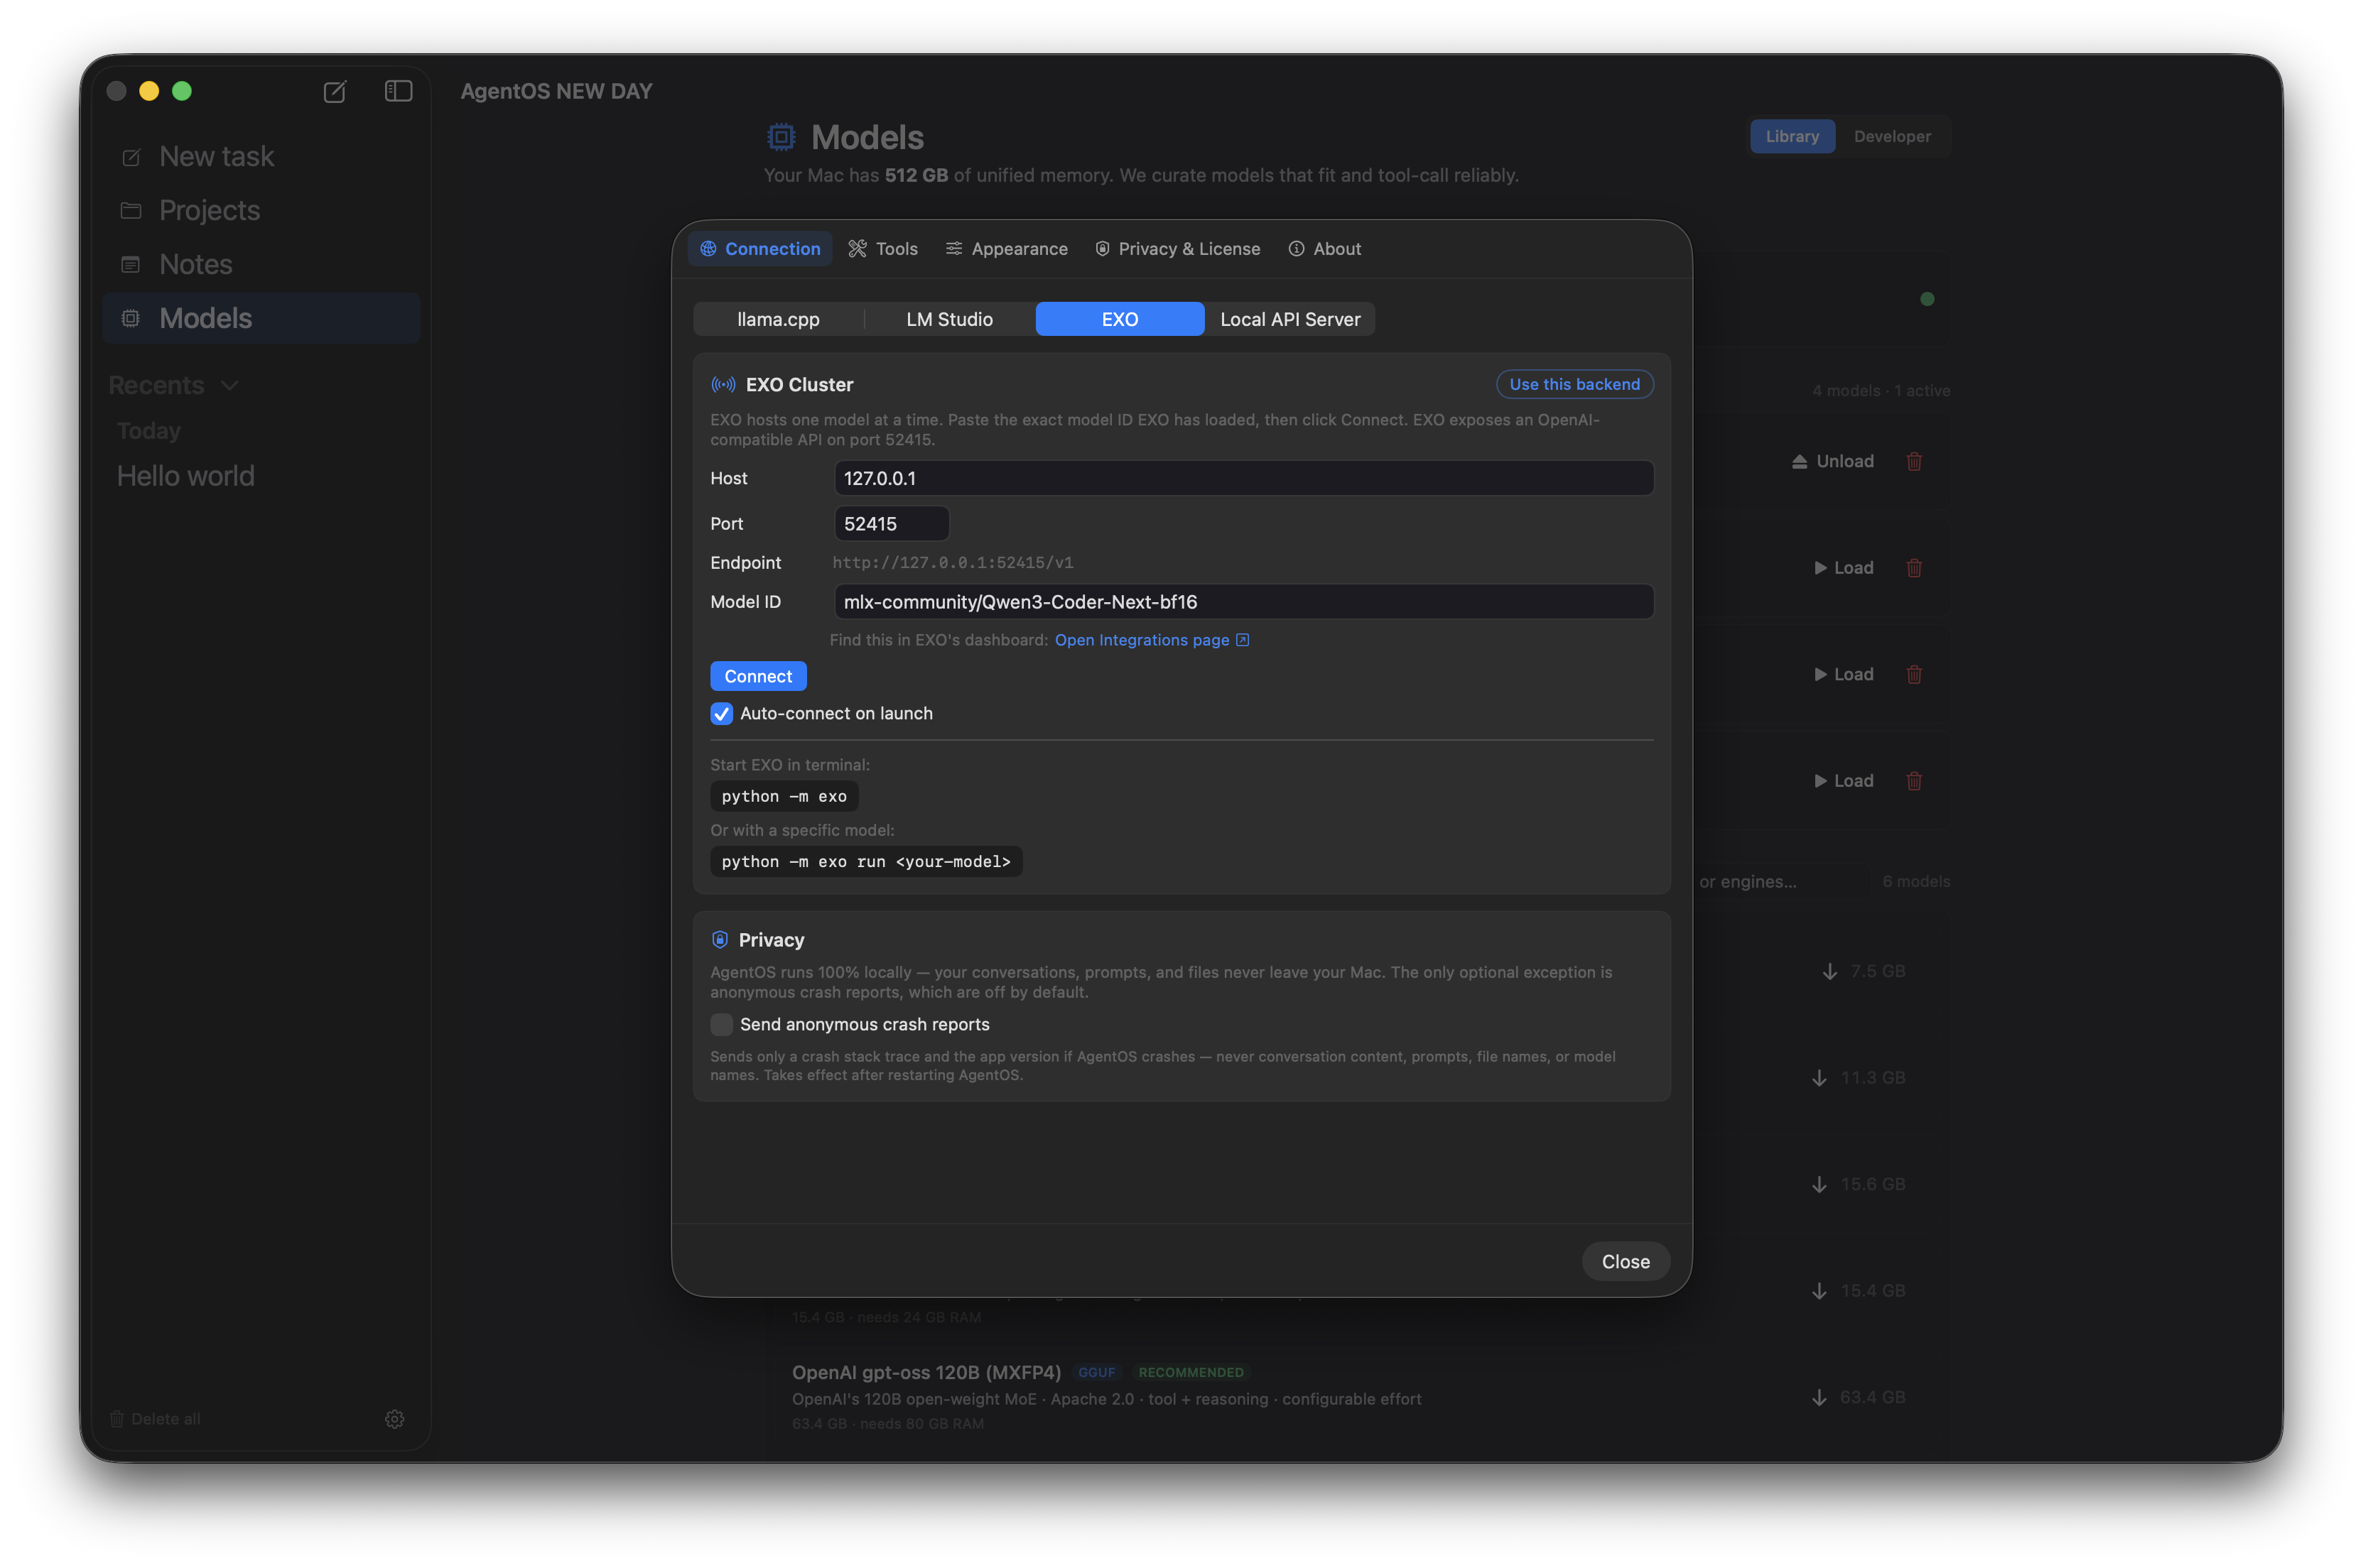
Task: Click the OpenAI gpt-oss 120B (MXFP4) title
Action: coord(926,1373)
